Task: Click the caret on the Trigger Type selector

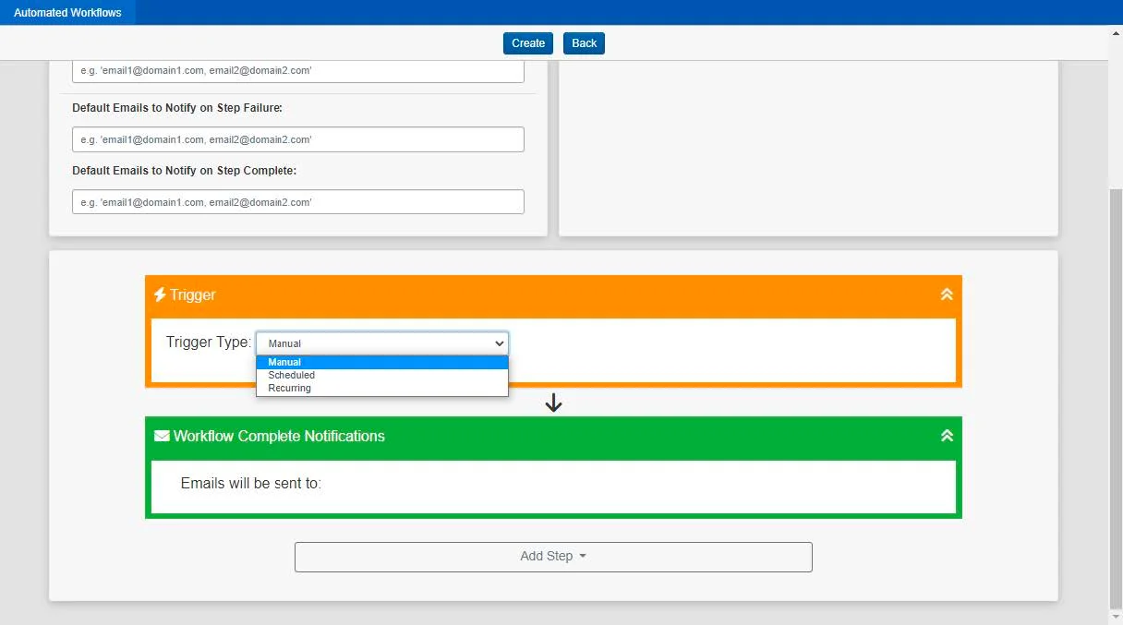Action: coord(500,343)
